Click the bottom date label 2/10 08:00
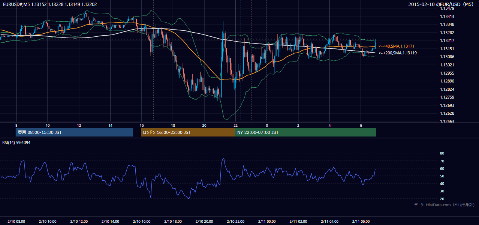This screenshot has height=225, width=479. click(x=16, y=222)
